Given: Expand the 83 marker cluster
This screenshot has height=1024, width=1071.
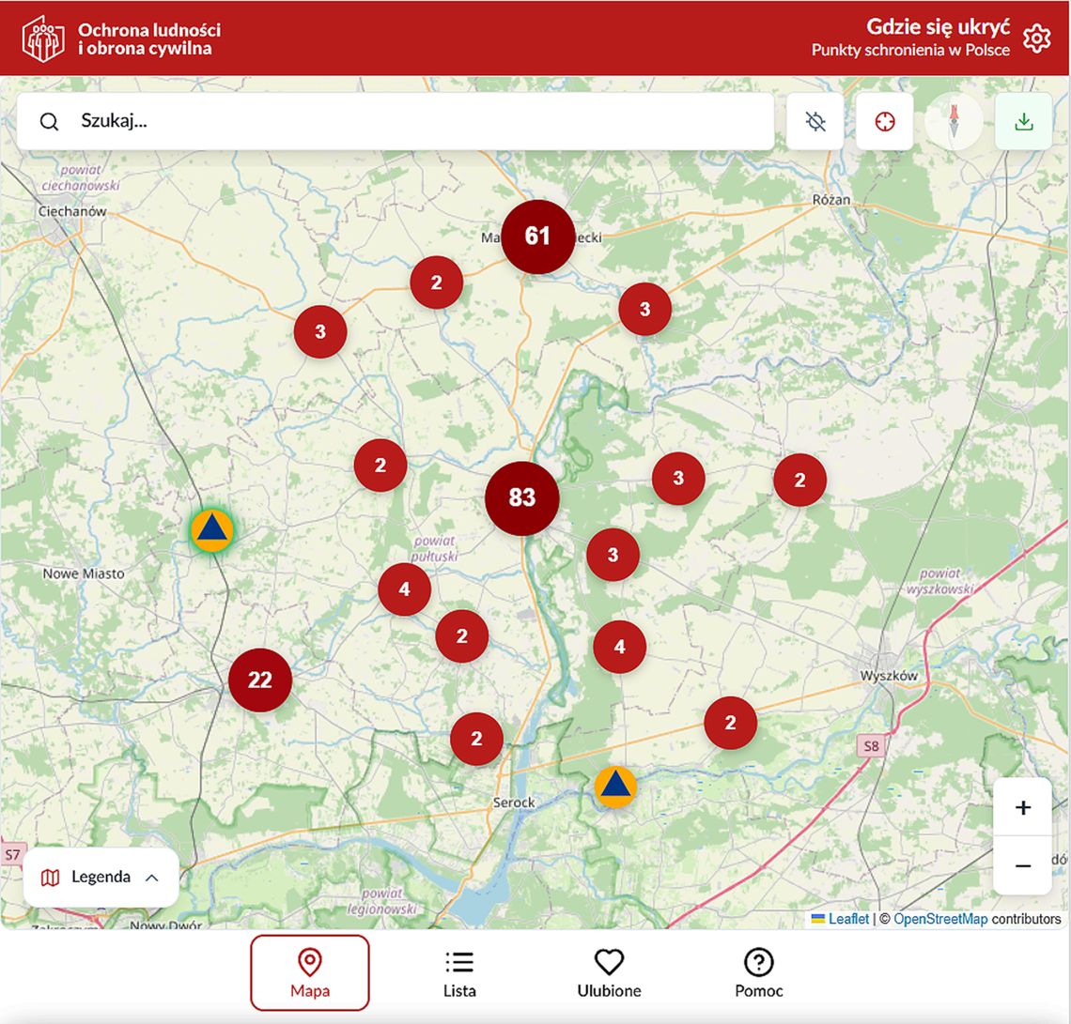Looking at the screenshot, I should (x=523, y=497).
